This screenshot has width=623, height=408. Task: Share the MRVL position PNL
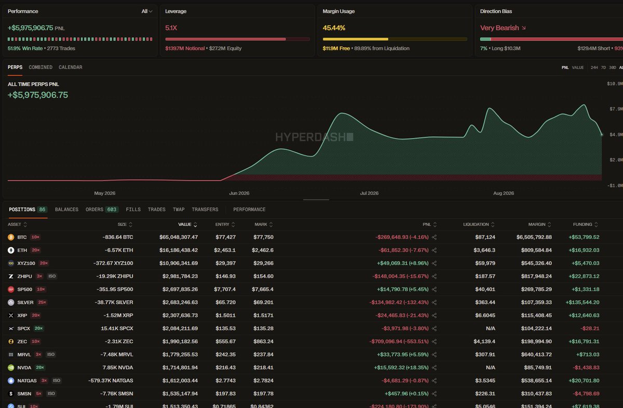point(434,354)
